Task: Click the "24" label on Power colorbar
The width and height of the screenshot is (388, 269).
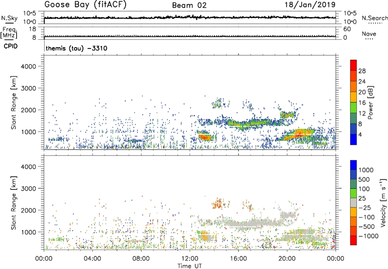Action: tap(362, 82)
